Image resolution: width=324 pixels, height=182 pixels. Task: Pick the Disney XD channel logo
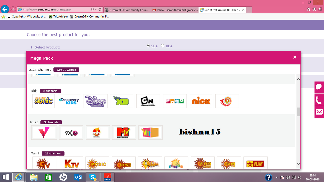click(122, 101)
